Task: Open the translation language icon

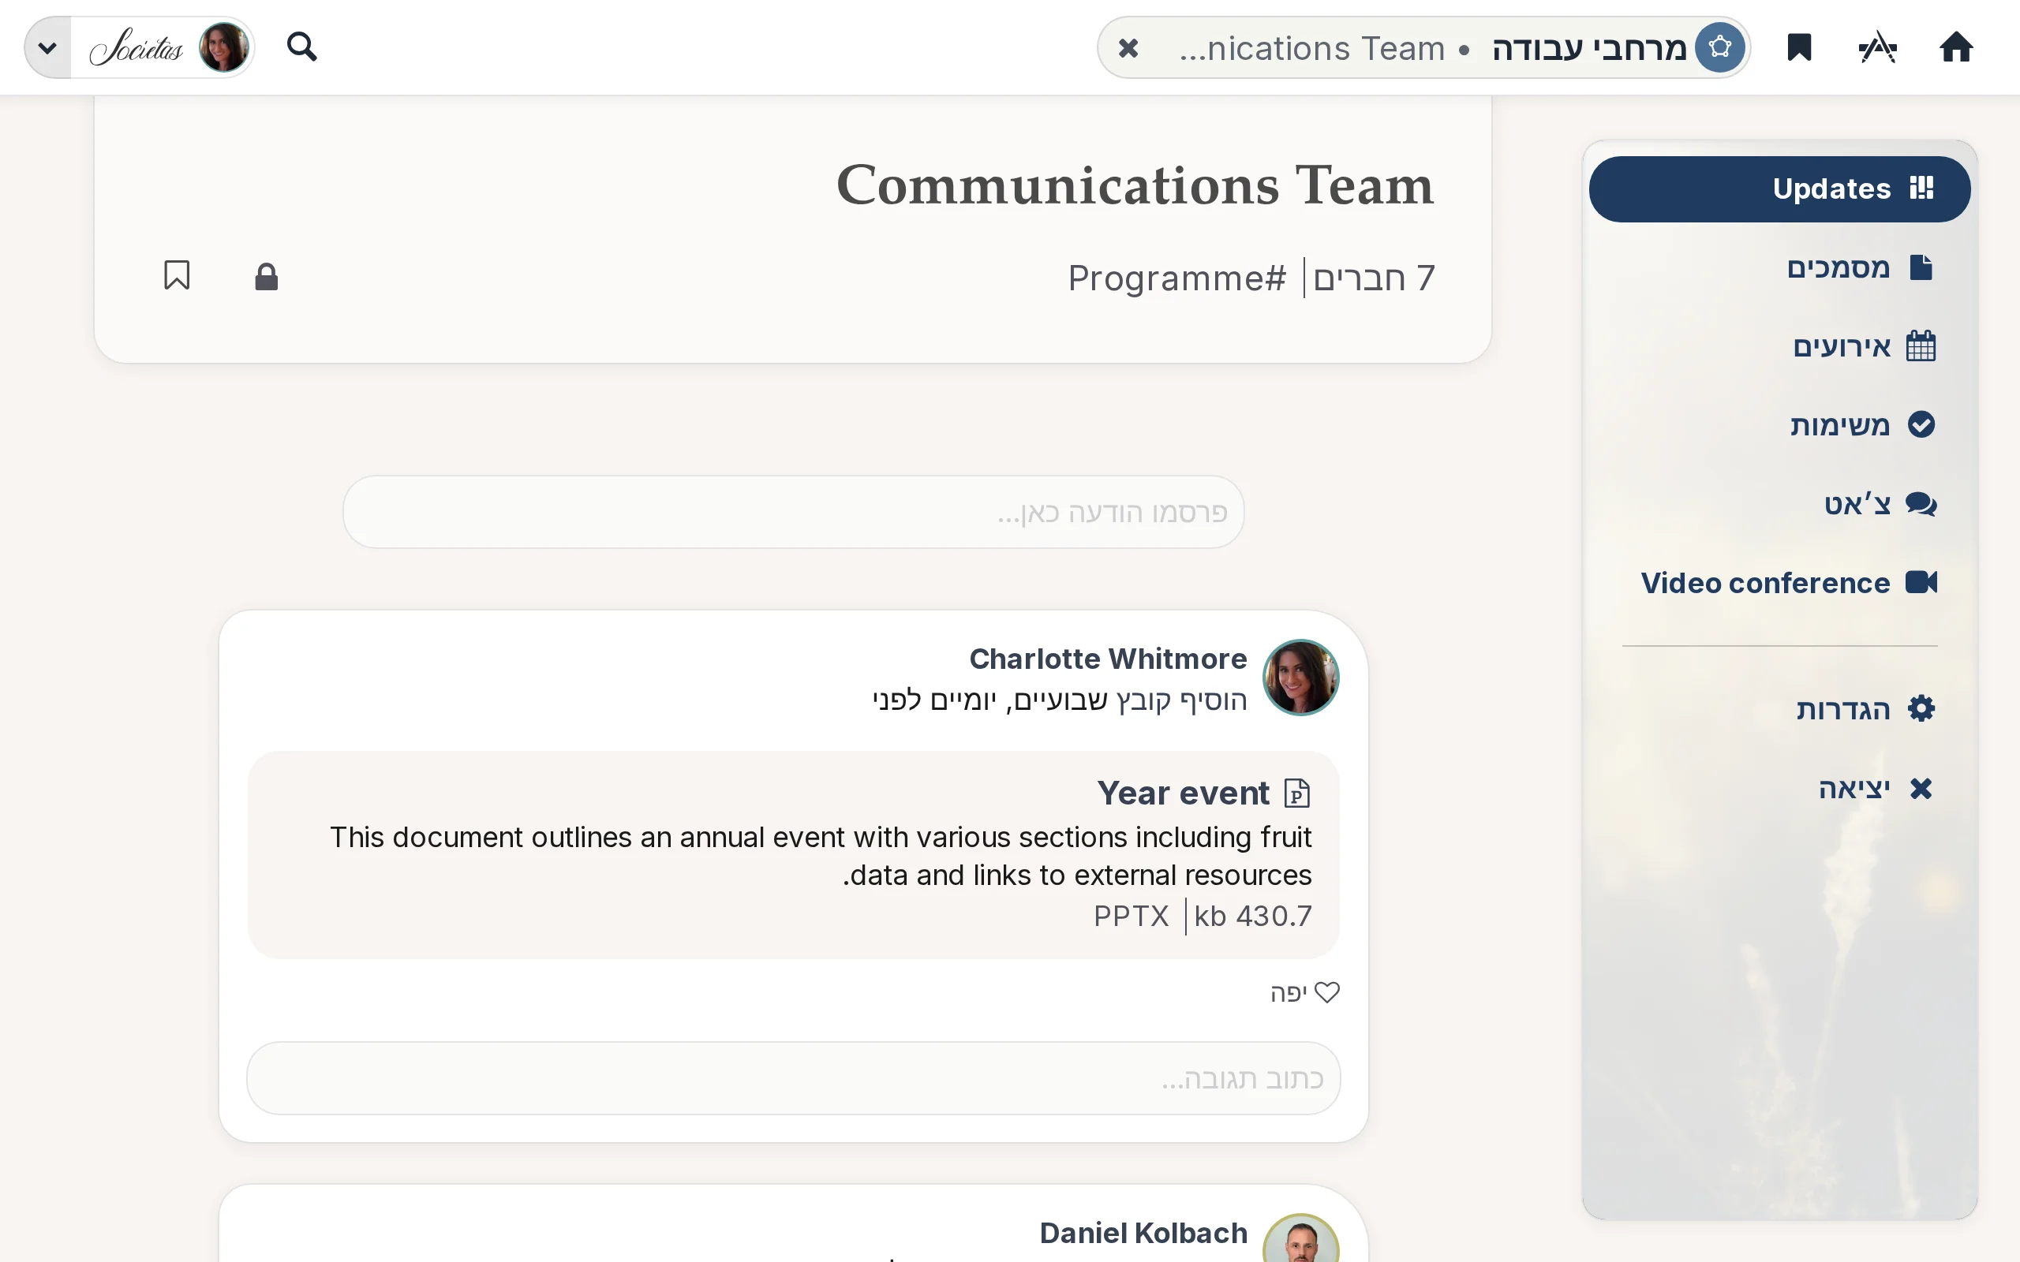Action: 1877,47
